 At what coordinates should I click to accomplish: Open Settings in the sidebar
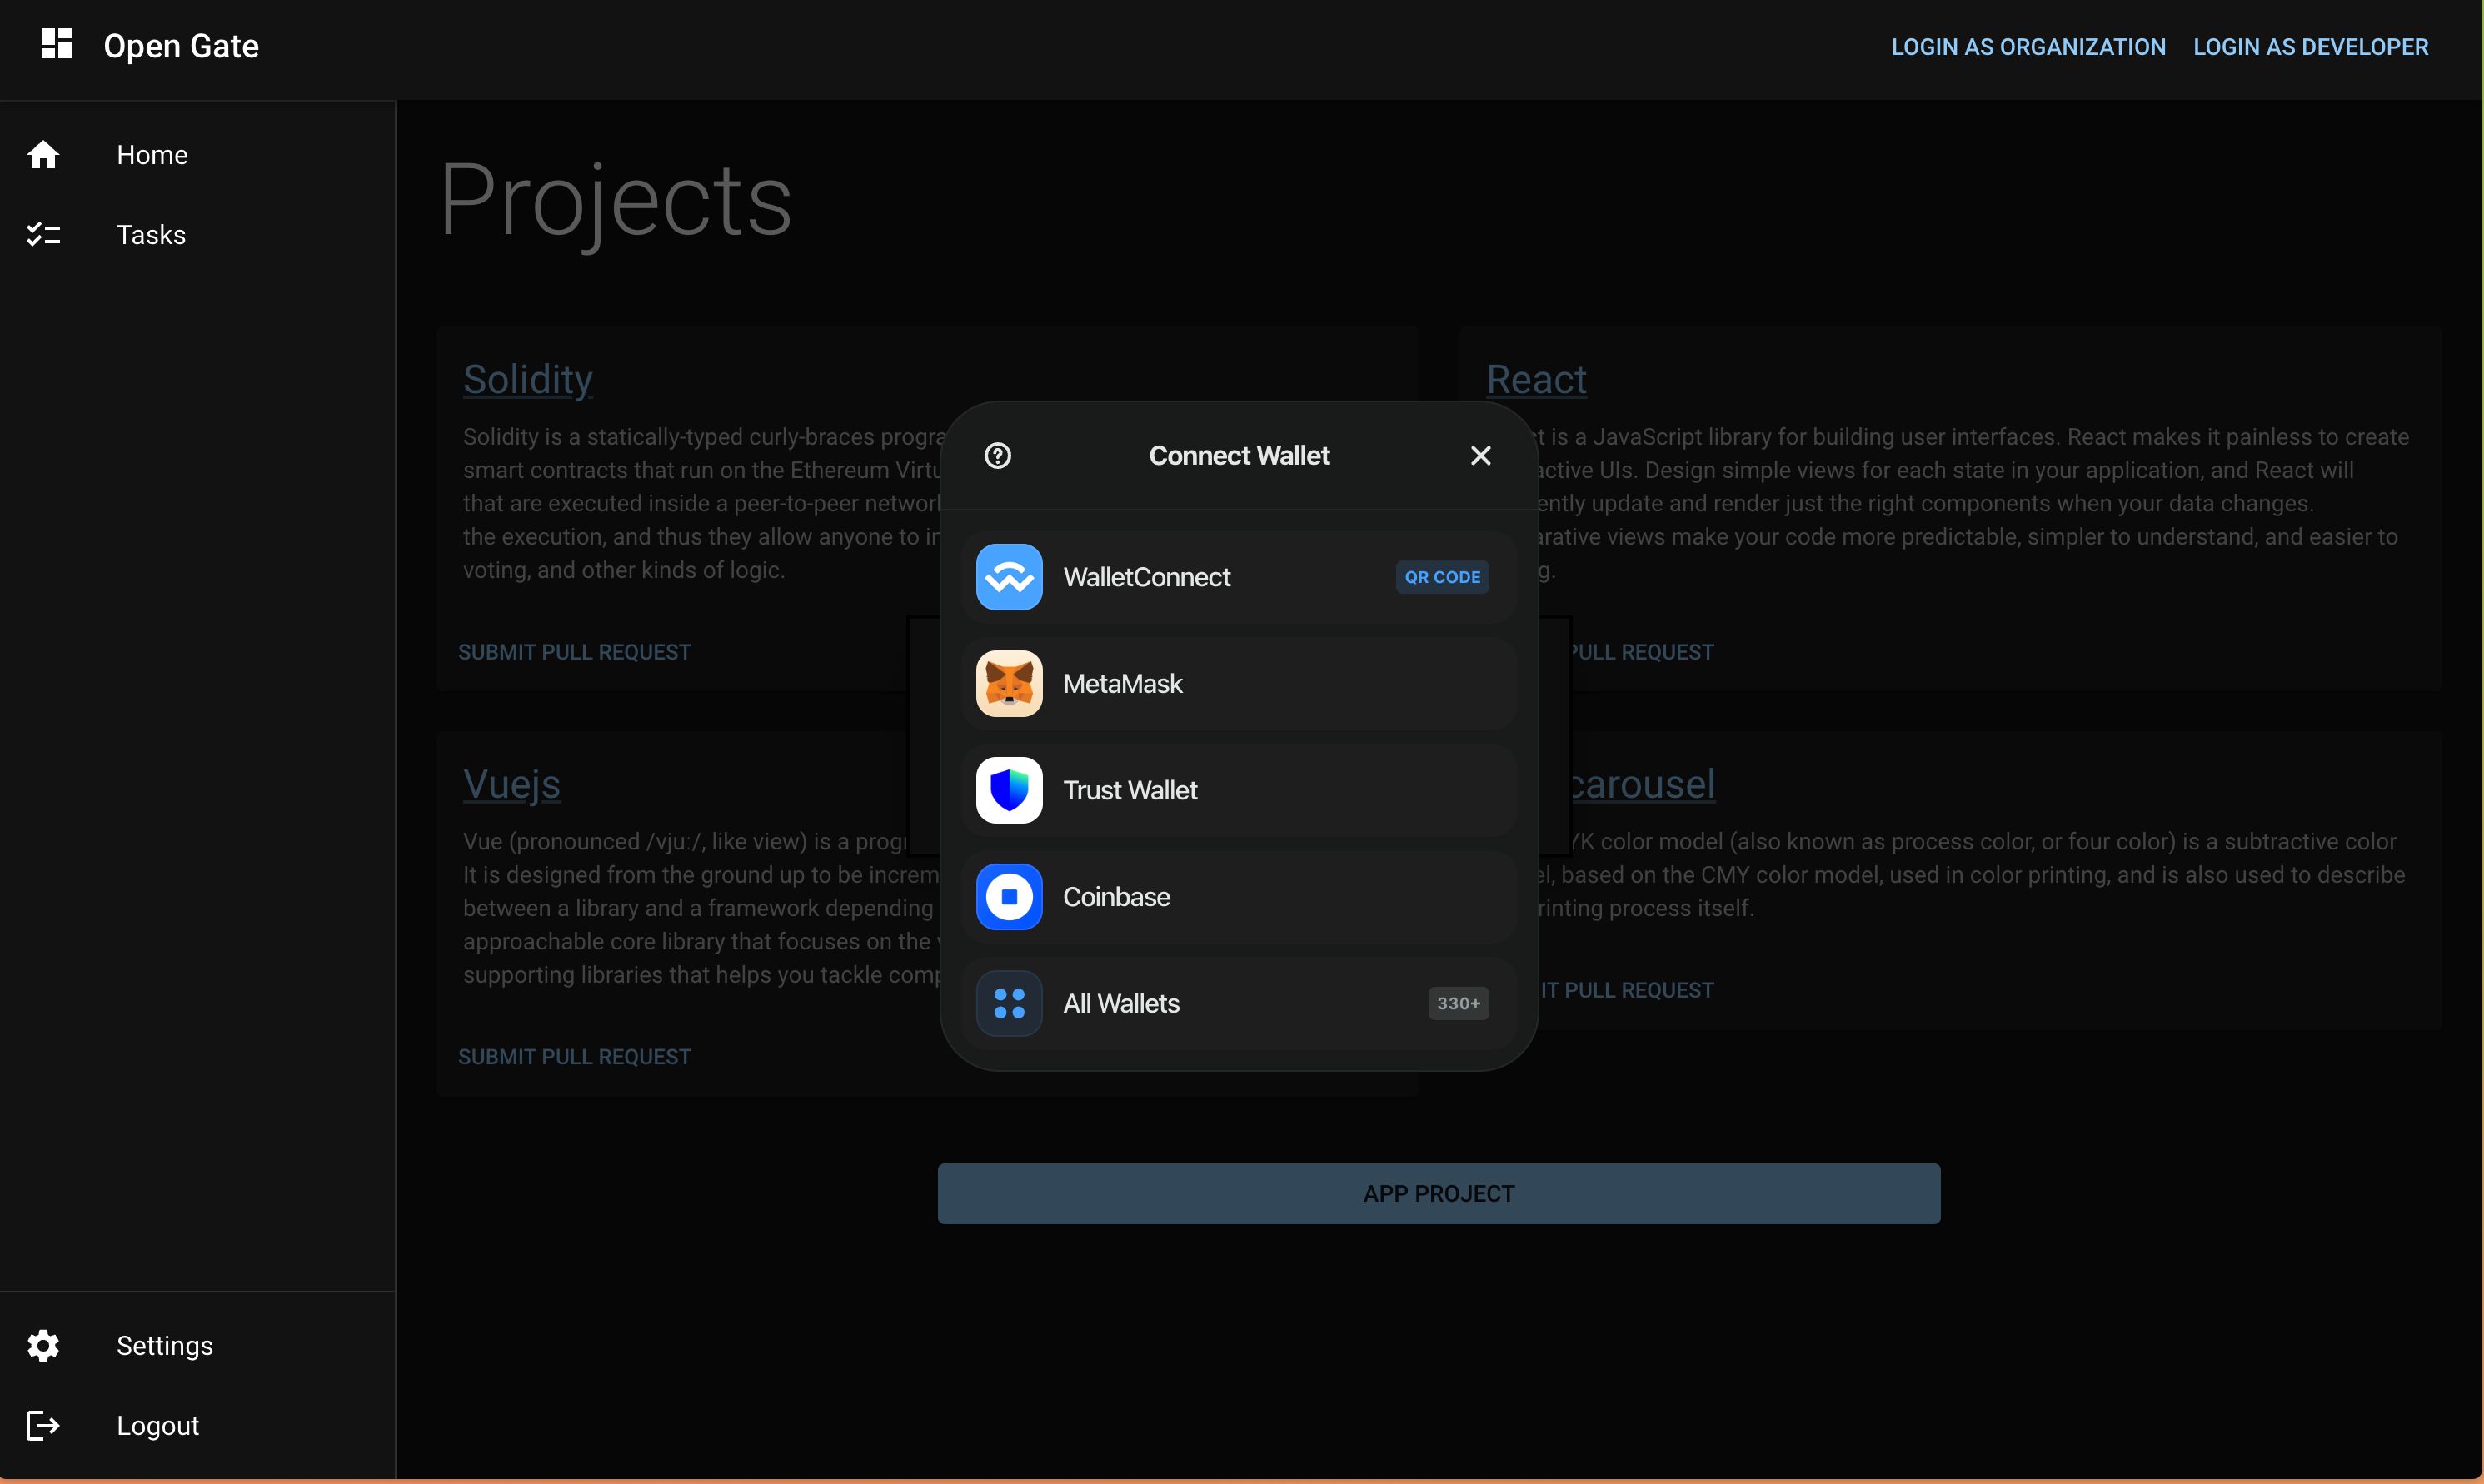click(x=198, y=1346)
